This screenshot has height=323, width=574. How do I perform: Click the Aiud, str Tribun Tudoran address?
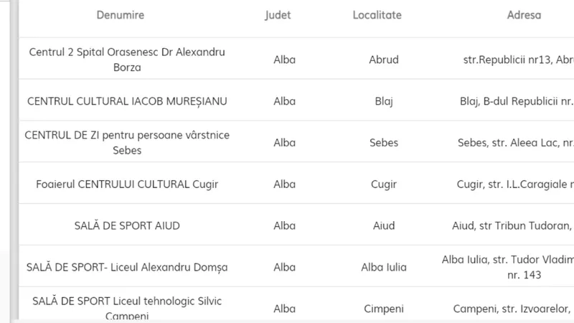tap(512, 225)
